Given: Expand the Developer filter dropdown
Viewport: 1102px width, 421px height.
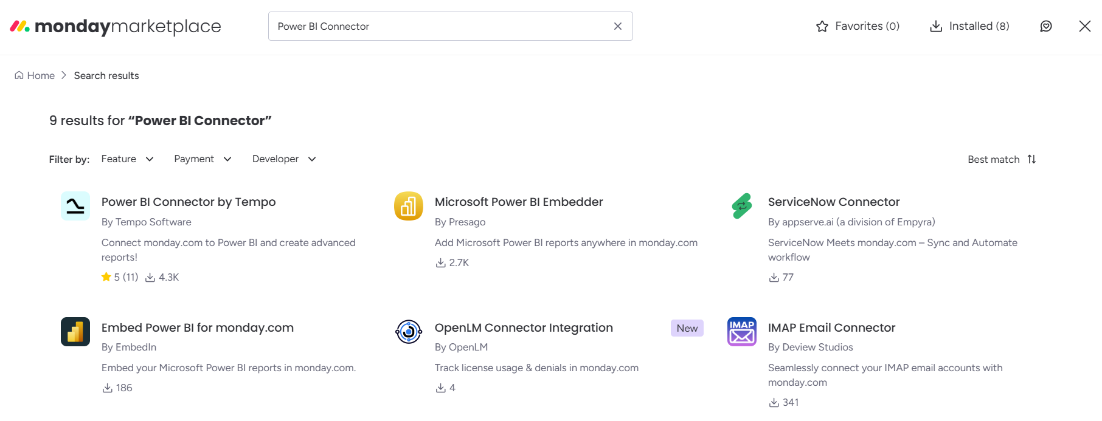Looking at the screenshot, I should [x=285, y=159].
